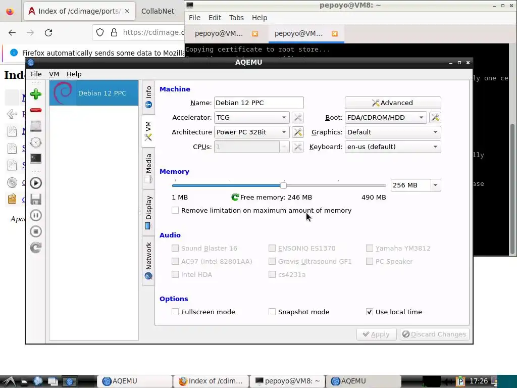The width and height of the screenshot is (517, 388).
Task: Click the CPUs settings wrench icon
Action: coord(297,147)
